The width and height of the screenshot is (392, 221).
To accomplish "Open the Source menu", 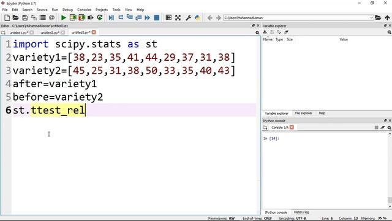I will click(x=42, y=10).
